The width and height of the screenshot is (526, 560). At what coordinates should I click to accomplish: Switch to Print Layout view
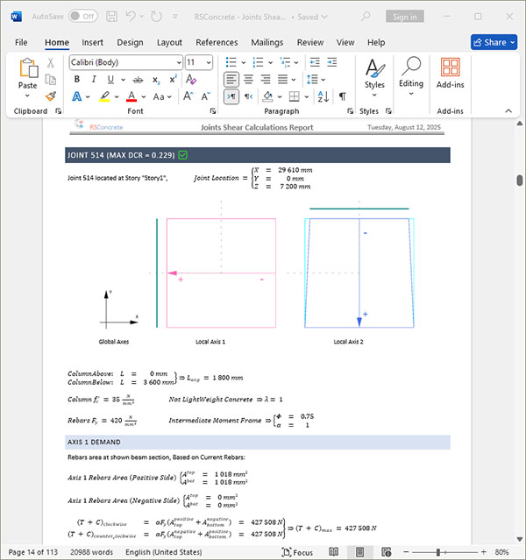pyautogui.click(x=359, y=552)
